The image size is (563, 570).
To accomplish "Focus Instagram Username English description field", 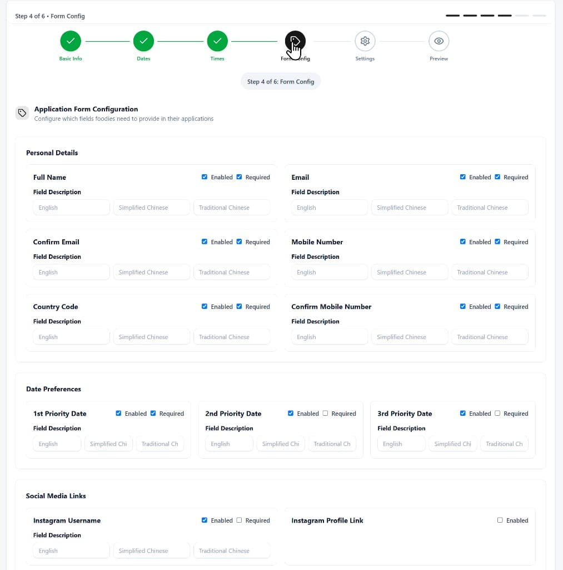I will tap(72, 551).
